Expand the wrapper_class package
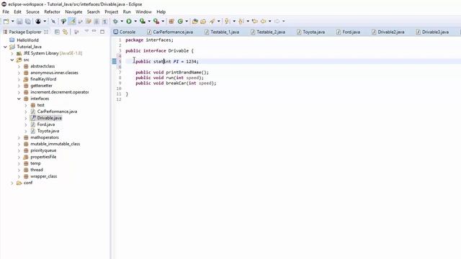Screen dimensions: 461x259 click(19, 176)
